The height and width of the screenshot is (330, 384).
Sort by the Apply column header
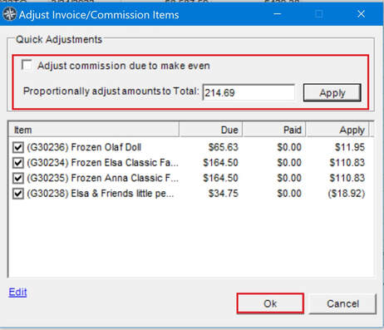[x=337, y=130]
